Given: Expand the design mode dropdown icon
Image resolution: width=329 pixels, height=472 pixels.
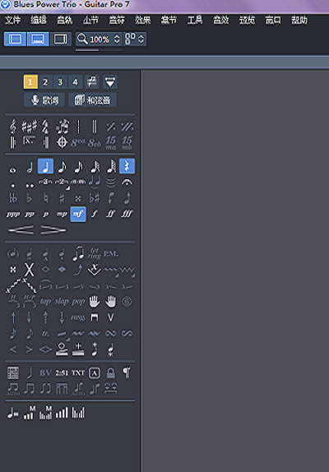Looking at the screenshot, I should click(110, 82).
